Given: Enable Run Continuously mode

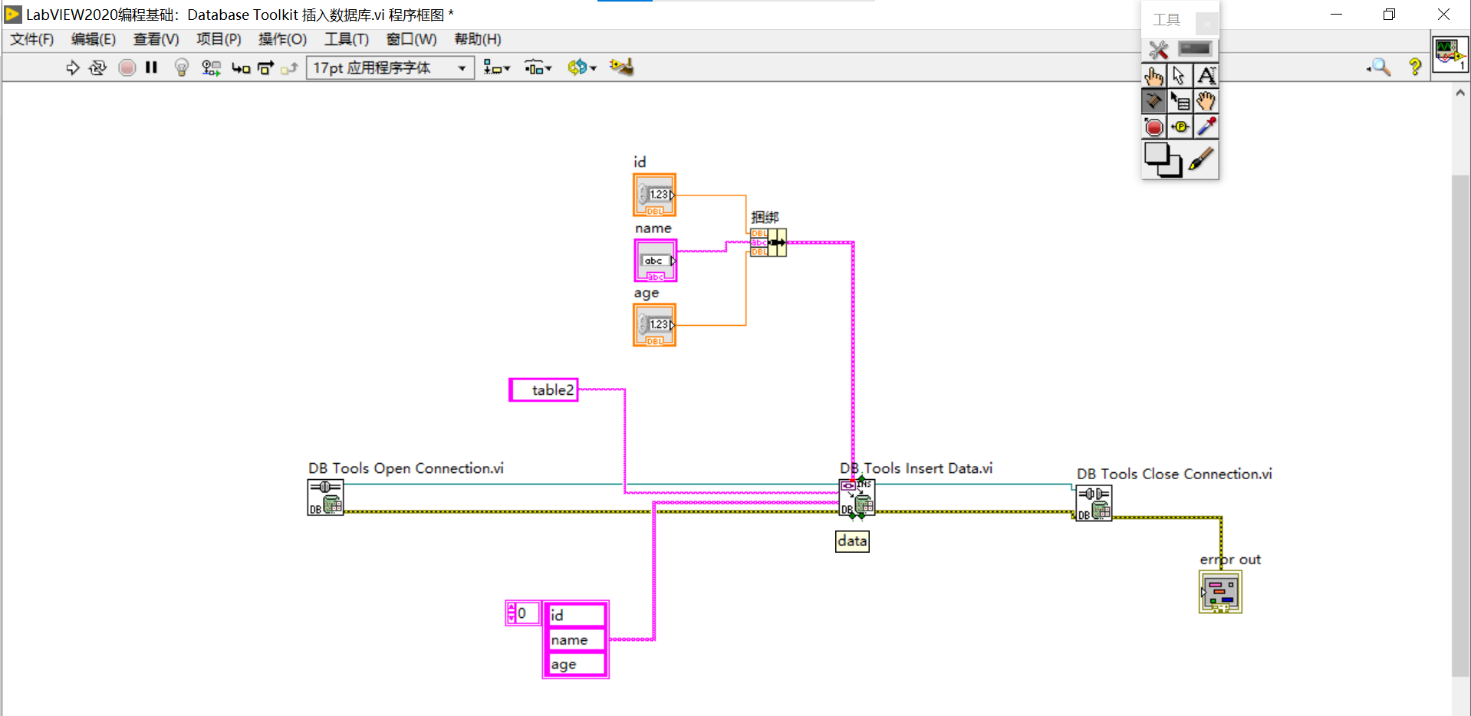Looking at the screenshot, I should [98, 67].
